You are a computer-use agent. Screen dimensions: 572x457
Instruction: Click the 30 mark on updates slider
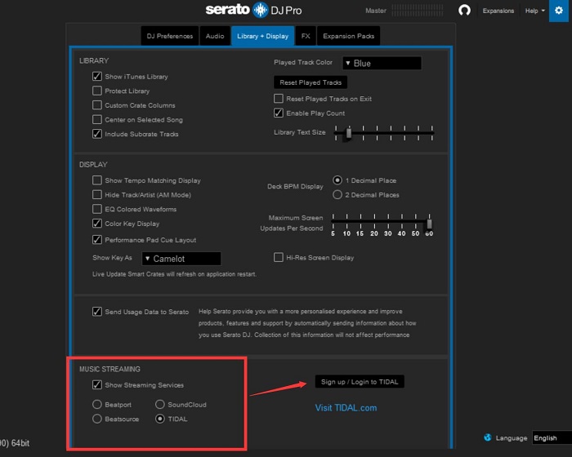click(388, 233)
